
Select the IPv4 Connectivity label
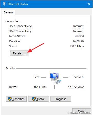[x=21, y=26]
